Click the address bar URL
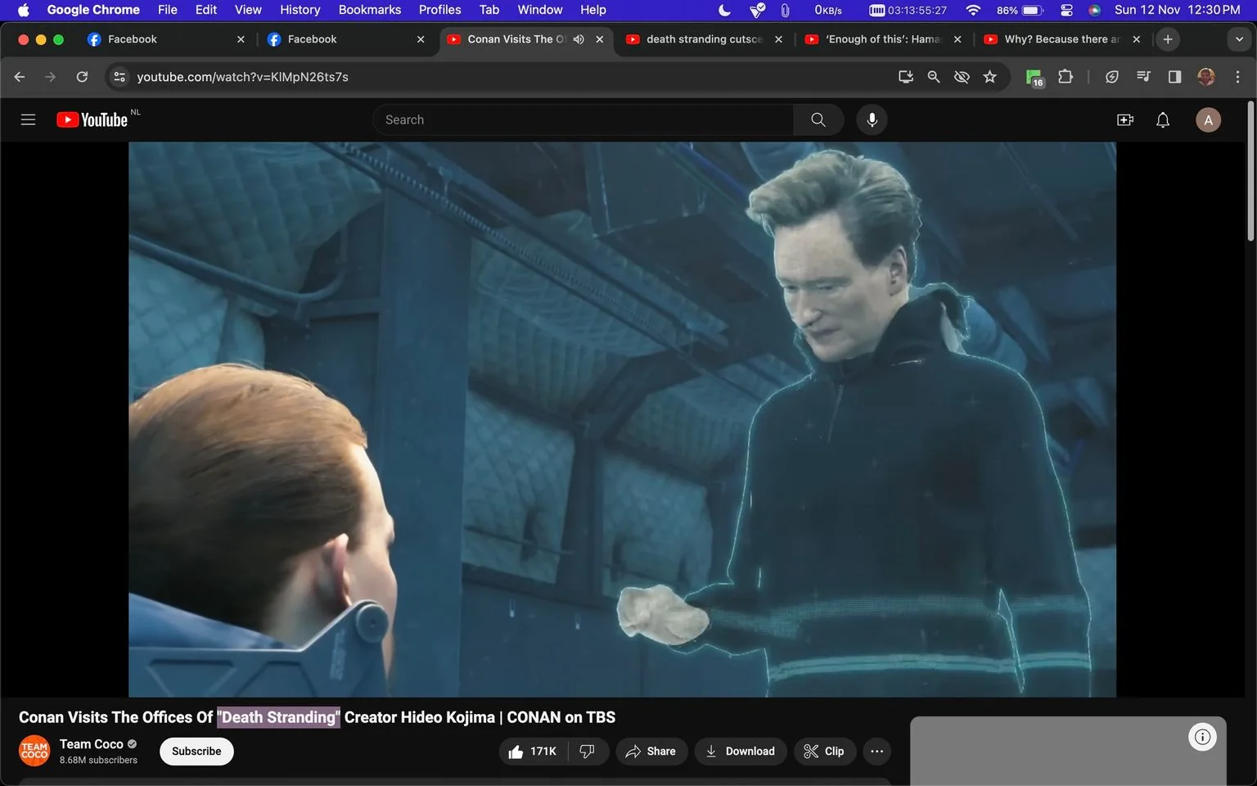Image resolution: width=1257 pixels, height=786 pixels. click(243, 77)
